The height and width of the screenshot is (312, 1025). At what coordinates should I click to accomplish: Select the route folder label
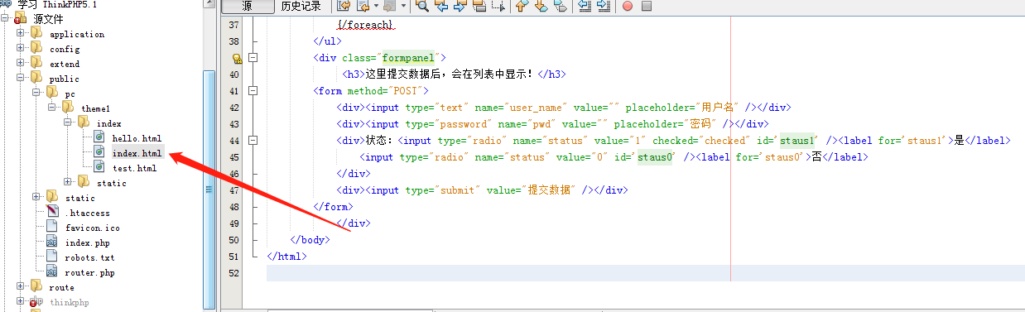[x=62, y=288]
